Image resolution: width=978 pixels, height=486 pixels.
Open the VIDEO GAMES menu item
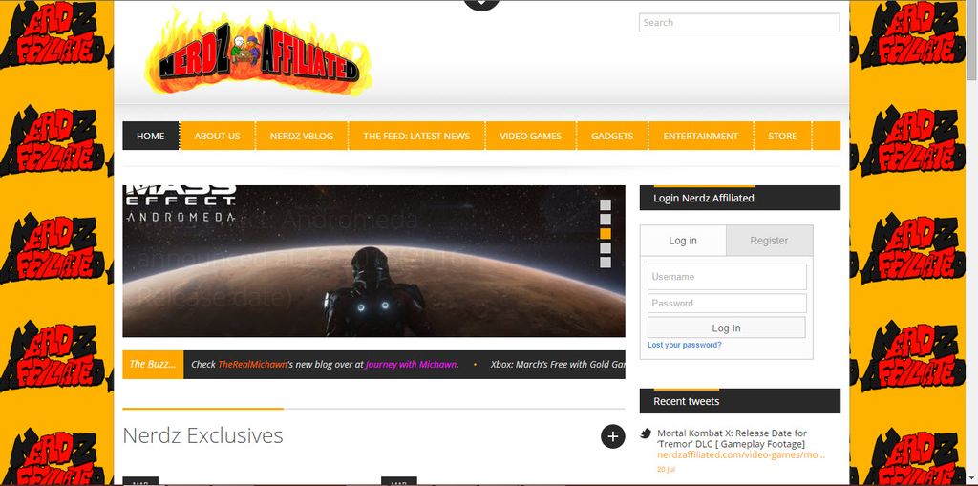click(530, 136)
